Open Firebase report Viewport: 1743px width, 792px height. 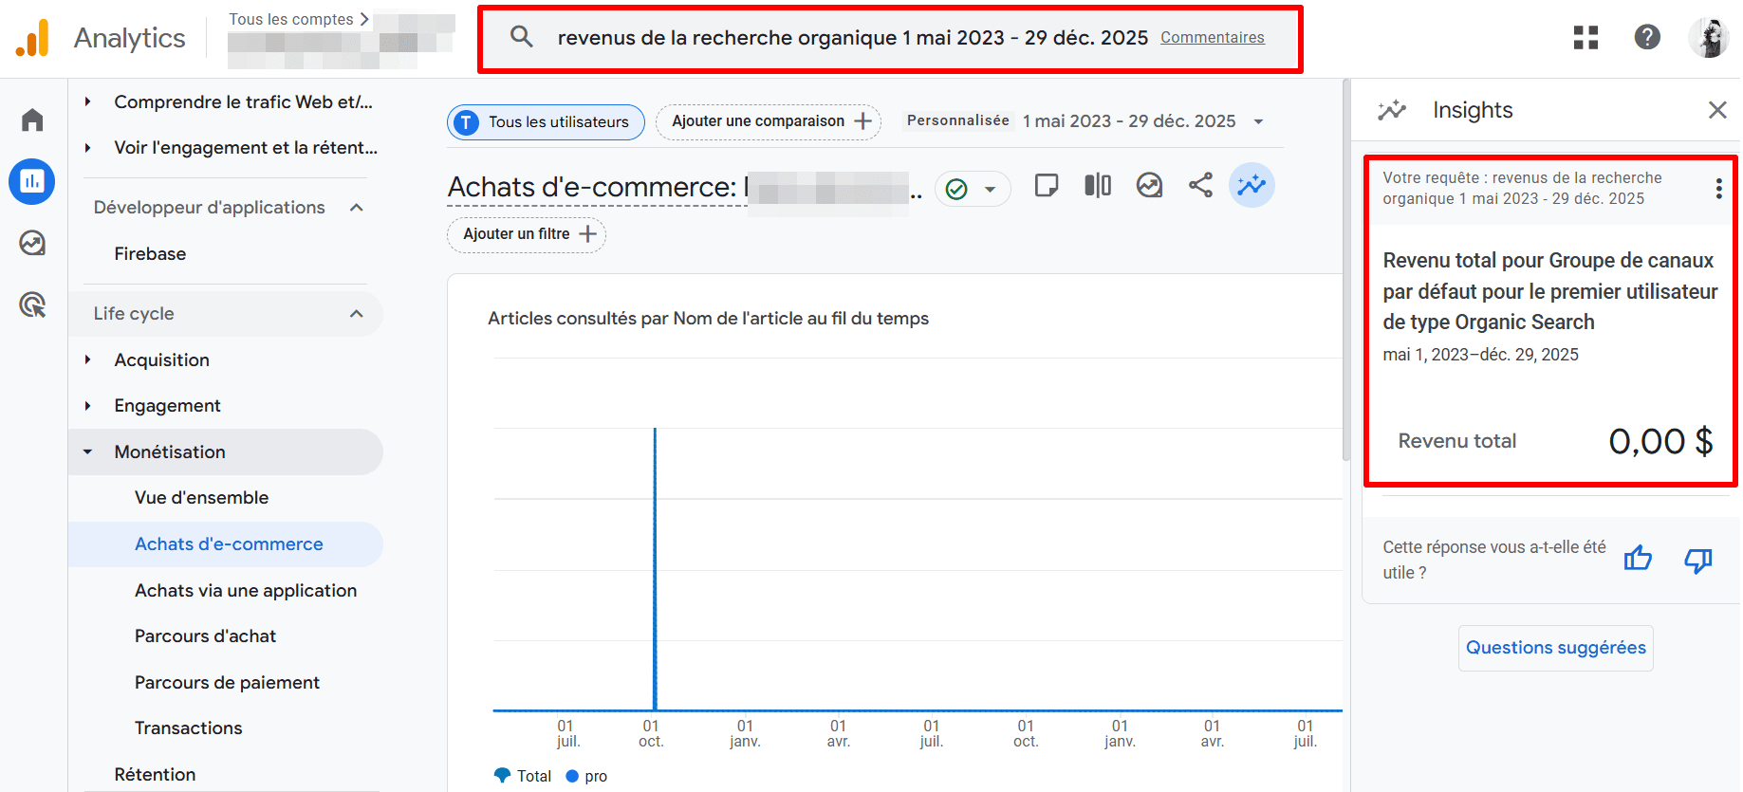click(150, 253)
